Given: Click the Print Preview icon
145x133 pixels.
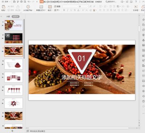Looking at the screenshot, I should click(25, 2).
